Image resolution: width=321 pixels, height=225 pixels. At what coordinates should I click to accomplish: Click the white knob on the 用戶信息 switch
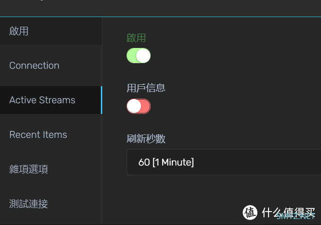point(134,106)
